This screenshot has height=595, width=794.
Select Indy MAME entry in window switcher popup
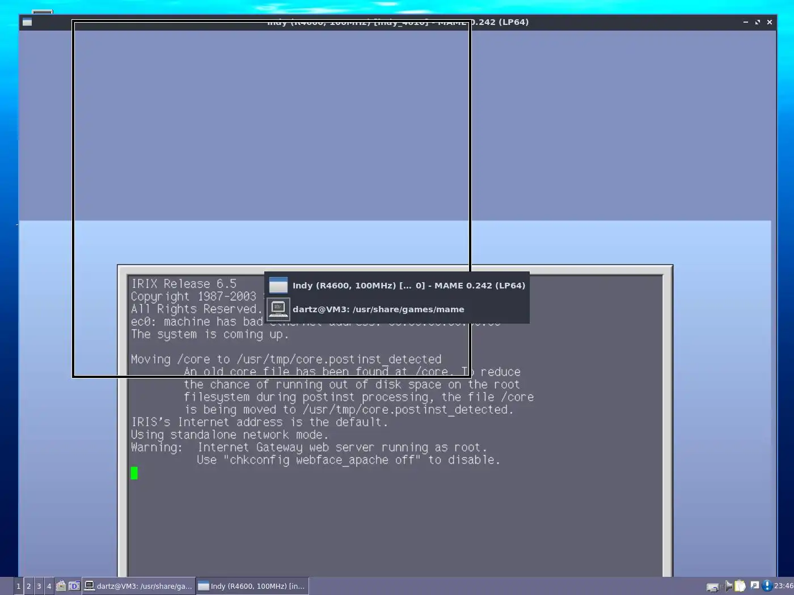pos(397,285)
